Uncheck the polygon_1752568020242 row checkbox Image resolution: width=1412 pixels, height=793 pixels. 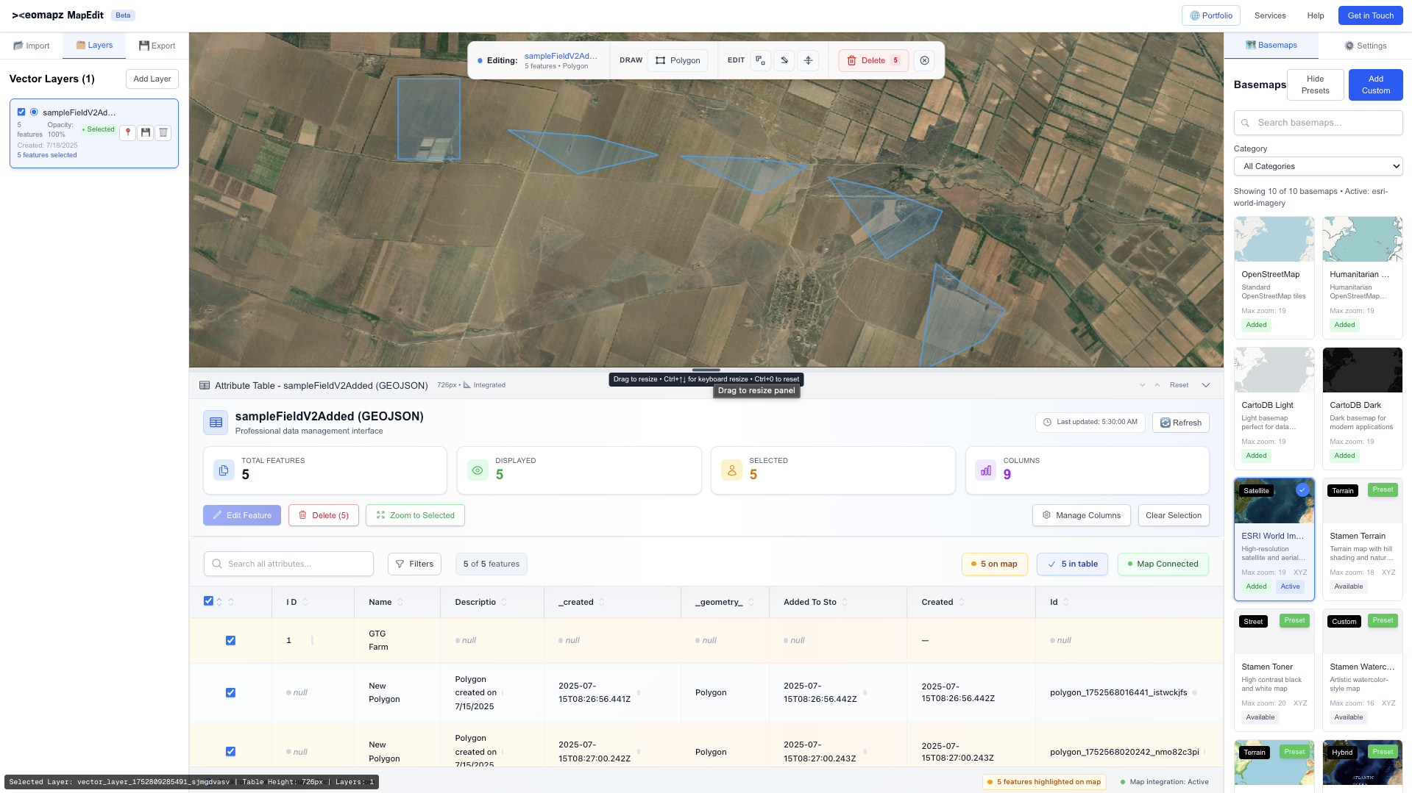point(230,751)
